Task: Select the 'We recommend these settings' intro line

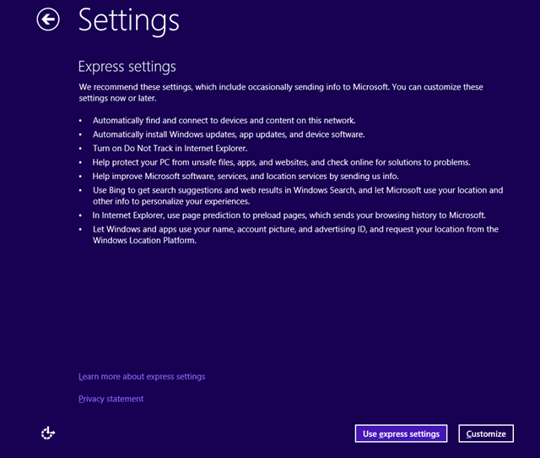Action: coord(280,87)
